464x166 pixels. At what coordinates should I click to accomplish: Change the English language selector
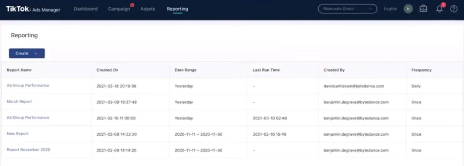(x=390, y=9)
